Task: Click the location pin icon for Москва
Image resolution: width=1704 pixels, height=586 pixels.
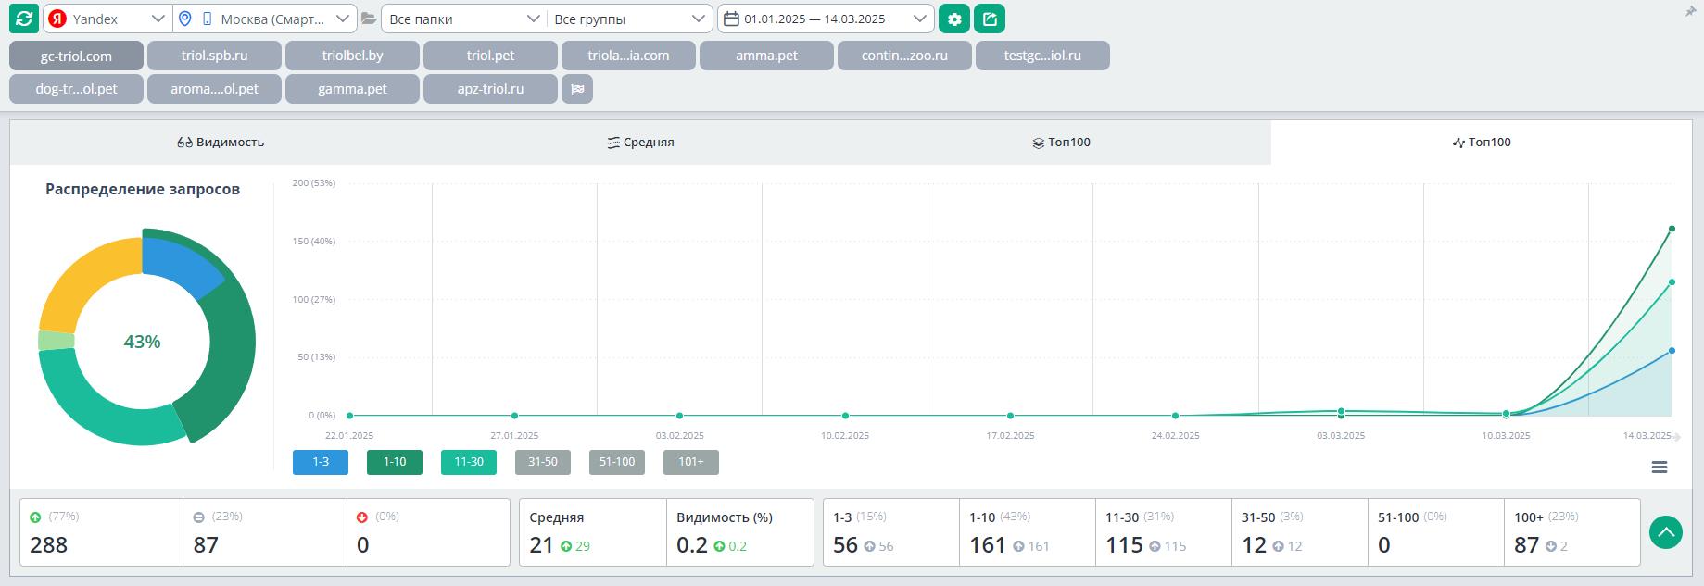Action: point(184,19)
